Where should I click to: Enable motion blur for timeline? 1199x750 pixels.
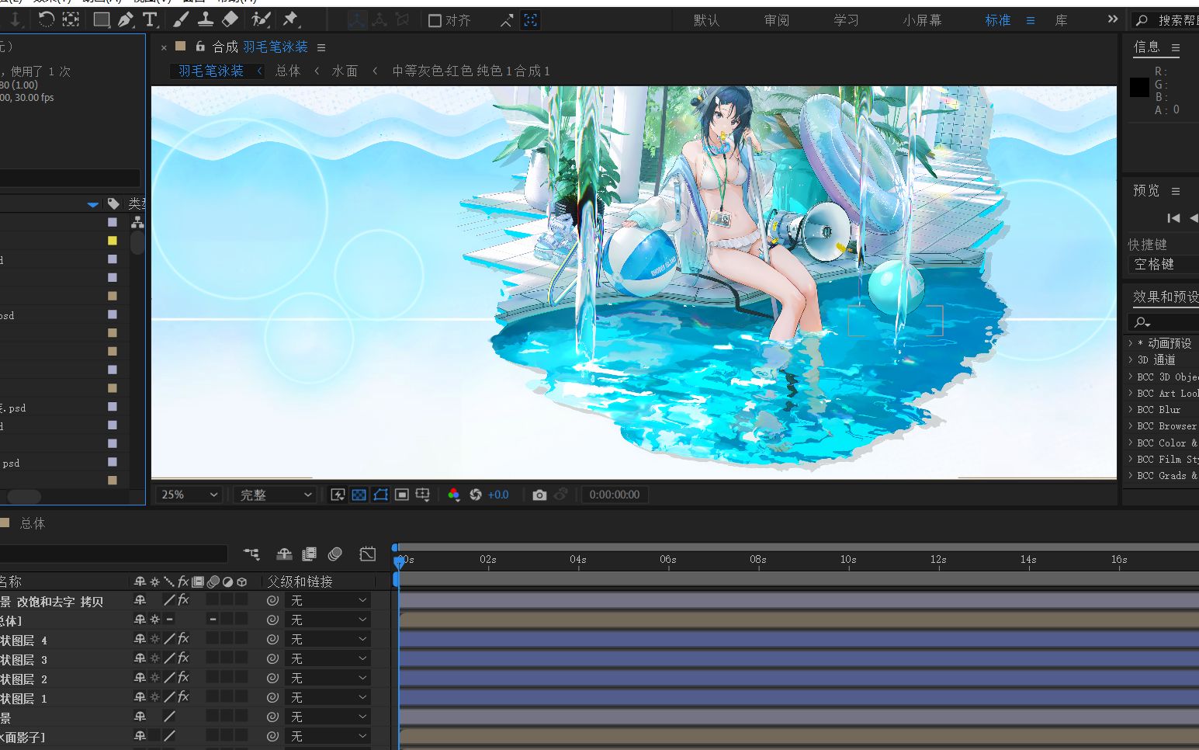tap(335, 554)
